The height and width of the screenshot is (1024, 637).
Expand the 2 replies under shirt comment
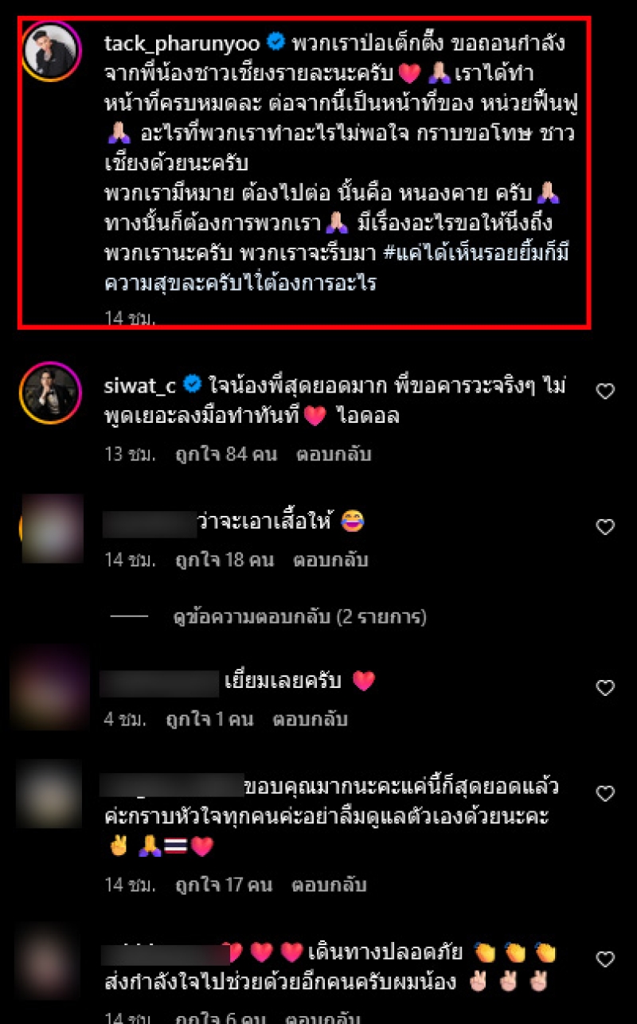[299, 616]
